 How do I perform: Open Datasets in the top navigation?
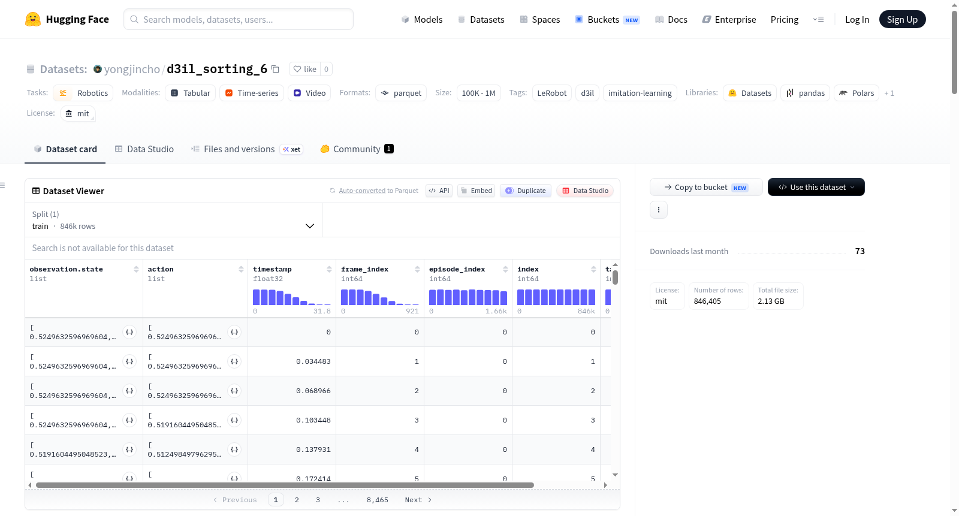(481, 20)
